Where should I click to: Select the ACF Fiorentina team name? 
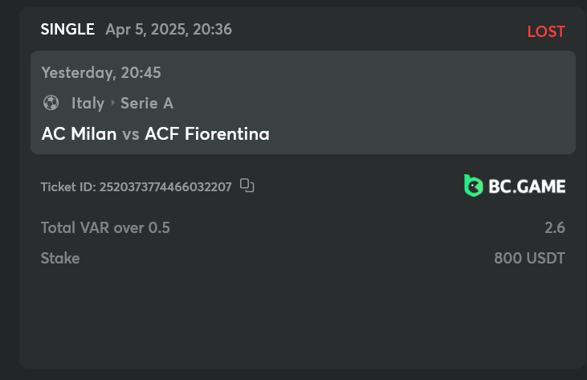207,134
